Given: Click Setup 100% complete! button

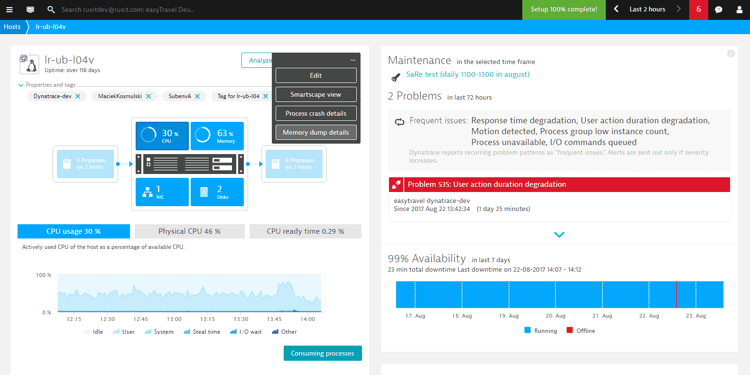Looking at the screenshot, I should 564,9.
